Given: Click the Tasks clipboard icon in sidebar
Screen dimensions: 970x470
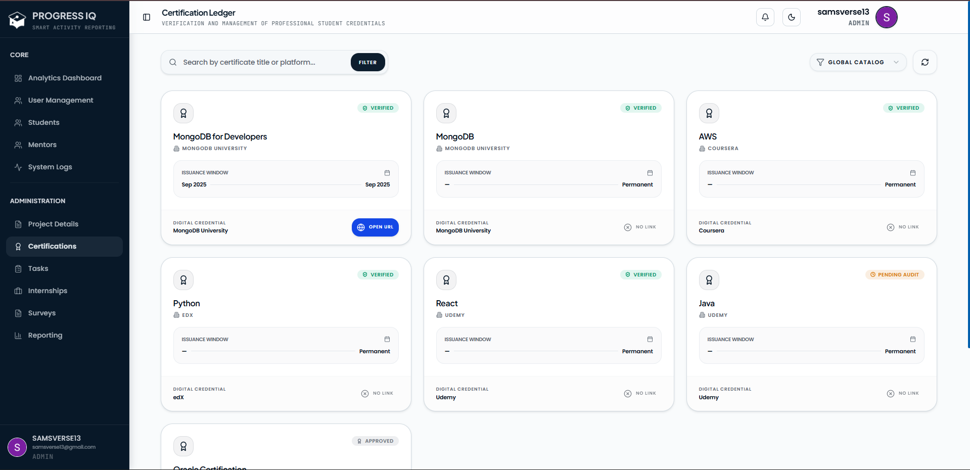Looking at the screenshot, I should point(18,269).
